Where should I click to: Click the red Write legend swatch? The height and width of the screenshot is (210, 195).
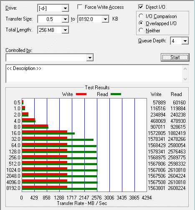click(x=81, y=94)
